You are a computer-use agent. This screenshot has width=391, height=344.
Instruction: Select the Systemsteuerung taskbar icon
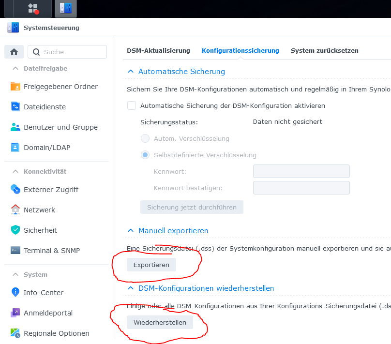[x=66, y=9]
